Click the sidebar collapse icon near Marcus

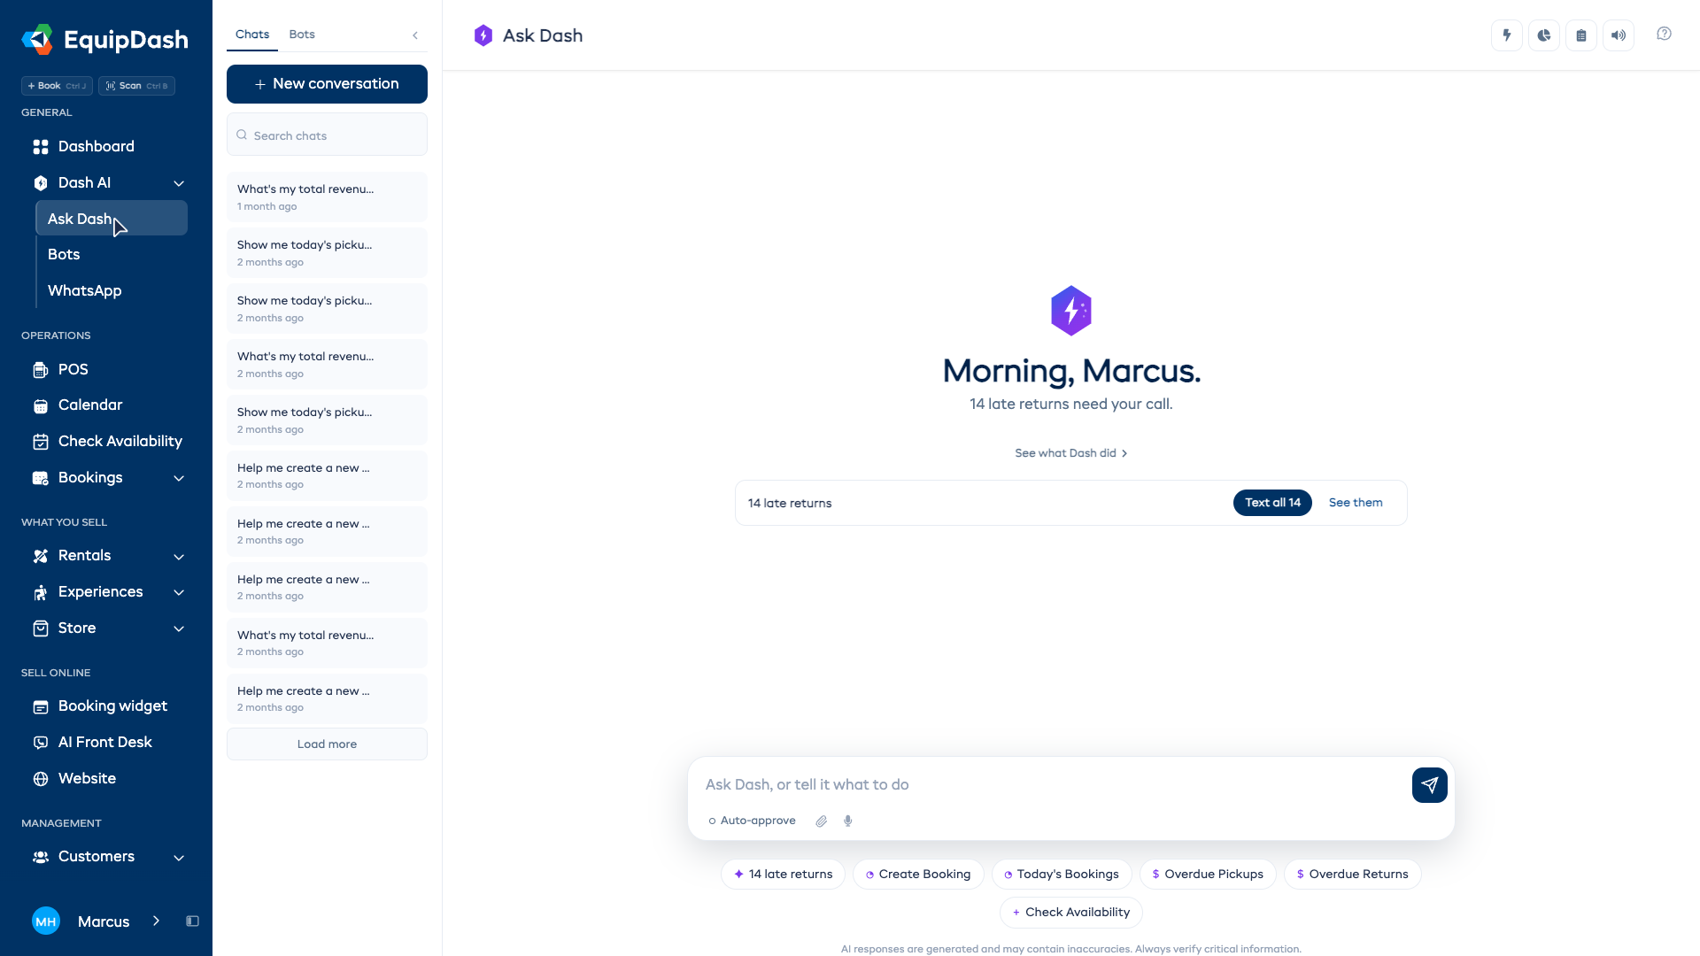coord(192,921)
